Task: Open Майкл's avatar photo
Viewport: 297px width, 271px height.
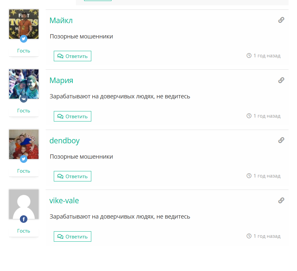Action: pyautogui.click(x=24, y=24)
